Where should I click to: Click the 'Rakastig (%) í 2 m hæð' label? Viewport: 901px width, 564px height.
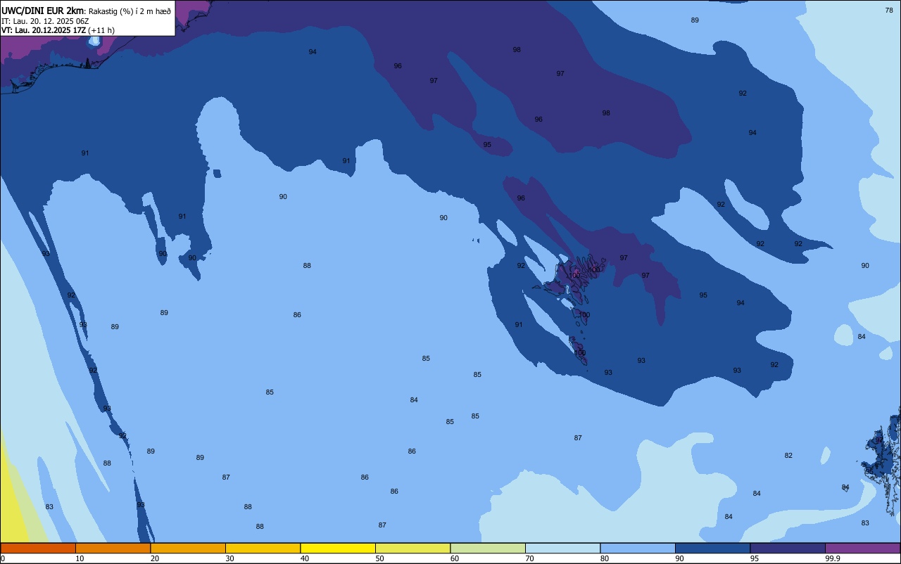pos(130,11)
